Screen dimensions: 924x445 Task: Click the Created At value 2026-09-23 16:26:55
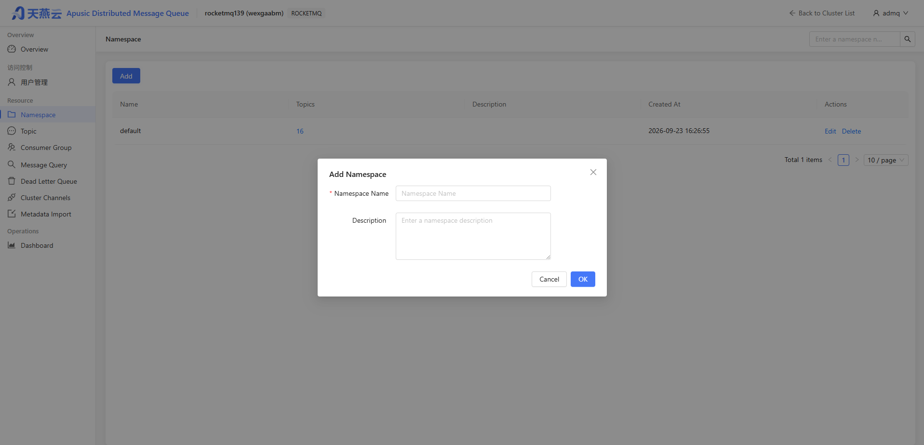(x=679, y=131)
